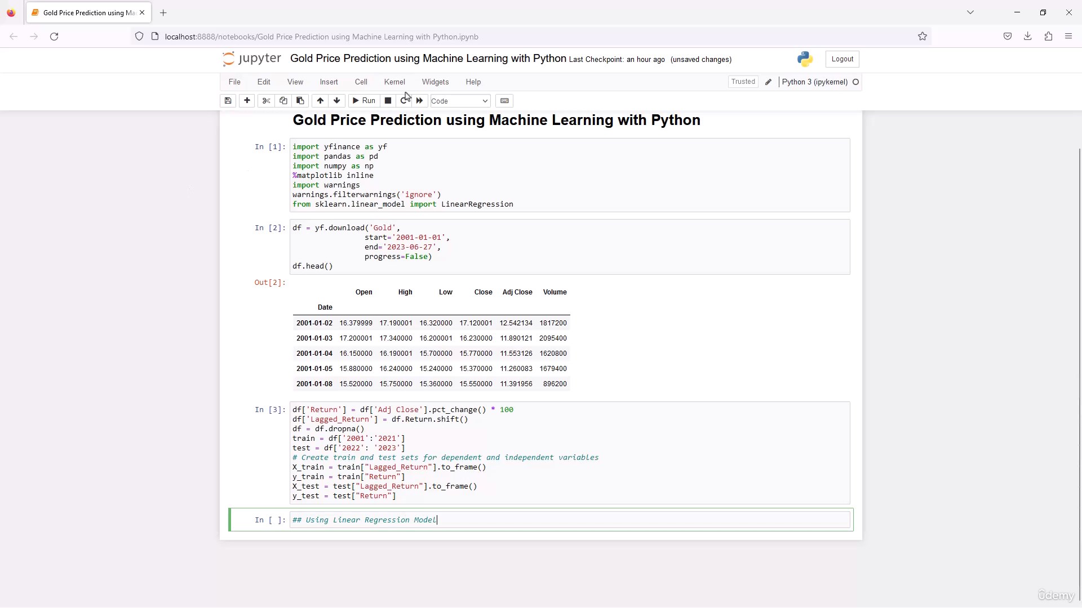
Task: Click the Logout button
Action: coord(842,59)
